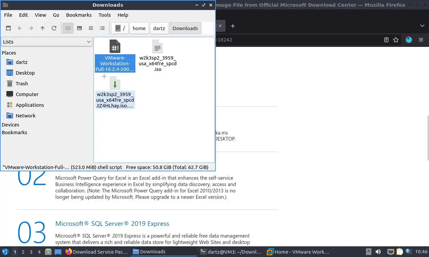The image size is (429, 257).
Task: Switch to icon view in the file manager
Action: pyautogui.click(x=68, y=28)
